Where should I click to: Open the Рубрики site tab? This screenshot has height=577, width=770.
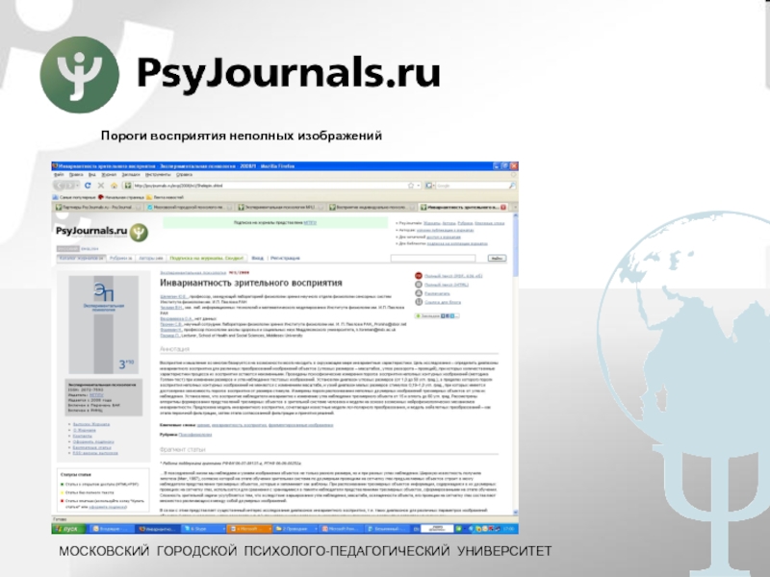coord(120,258)
